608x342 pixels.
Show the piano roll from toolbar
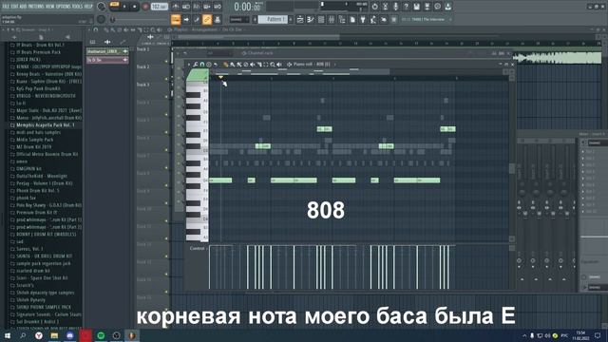pyautogui.click(x=311, y=19)
